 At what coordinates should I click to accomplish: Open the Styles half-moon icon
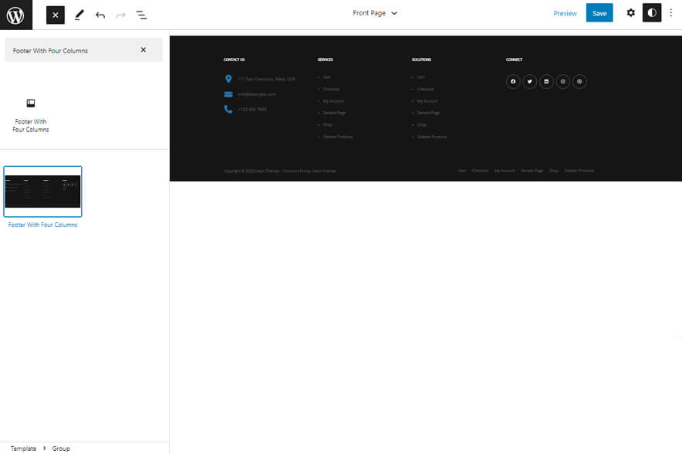[x=652, y=12]
